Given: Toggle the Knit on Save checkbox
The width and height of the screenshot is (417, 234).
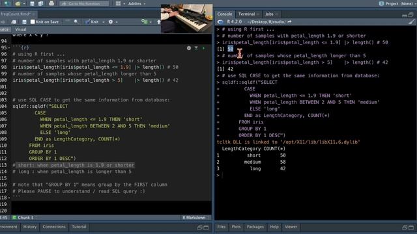Looking at the screenshot, I should coord(33,21).
